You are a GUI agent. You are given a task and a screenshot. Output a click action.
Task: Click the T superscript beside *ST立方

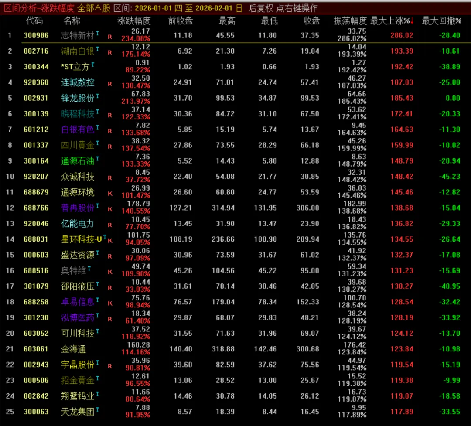tap(93, 65)
